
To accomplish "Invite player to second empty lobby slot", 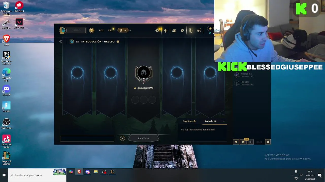I will [110, 73].
